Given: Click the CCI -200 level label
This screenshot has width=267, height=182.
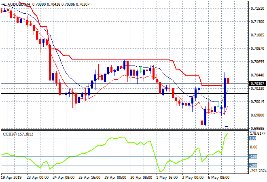Looking at the screenshot, I should [253, 165].
